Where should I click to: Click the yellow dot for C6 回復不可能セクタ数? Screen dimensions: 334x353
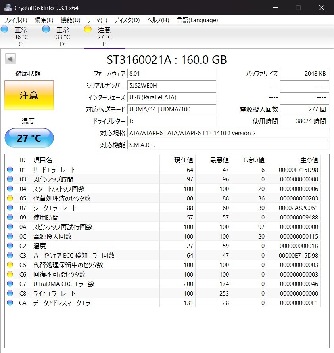[x=10, y=274]
